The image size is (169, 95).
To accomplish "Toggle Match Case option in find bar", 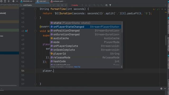I will [58, 5].
